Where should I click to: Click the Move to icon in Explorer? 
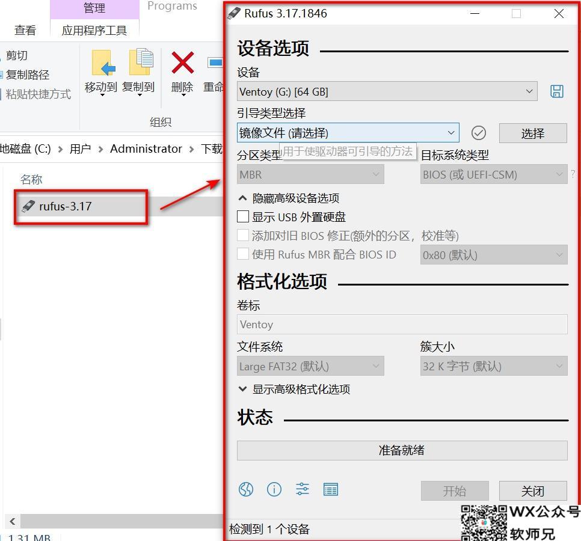coord(103,63)
